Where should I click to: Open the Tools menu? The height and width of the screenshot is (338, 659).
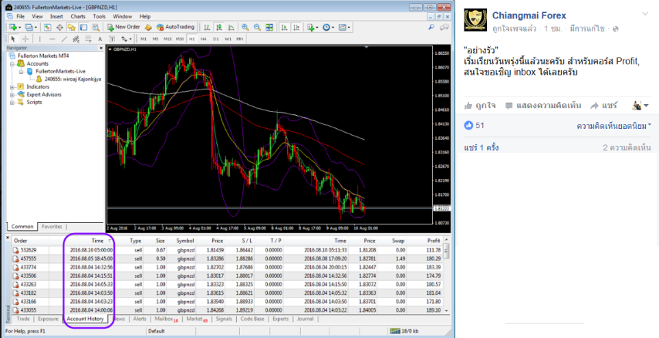tap(100, 16)
